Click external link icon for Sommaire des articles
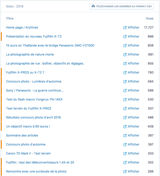The image size is (160, 176). click(x=125, y=135)
